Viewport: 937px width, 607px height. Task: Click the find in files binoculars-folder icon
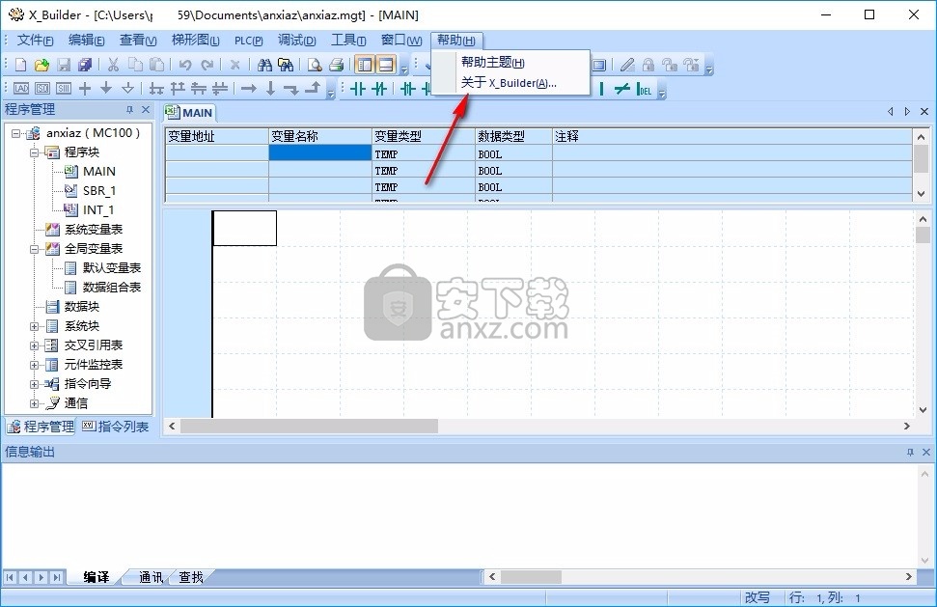(286, 65)
